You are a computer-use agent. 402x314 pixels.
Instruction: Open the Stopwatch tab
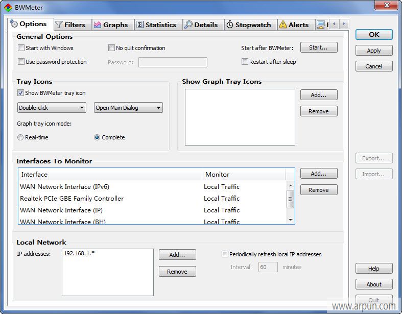point(251,25)
